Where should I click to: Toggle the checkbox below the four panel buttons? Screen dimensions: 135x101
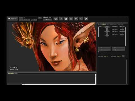[98, 52]
